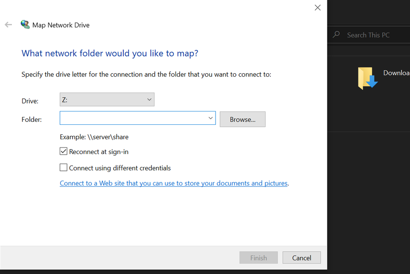Screen dimensions: 410x274
Task: Select the Downloads folder icon in File Explorer
Action: [367, 78]
